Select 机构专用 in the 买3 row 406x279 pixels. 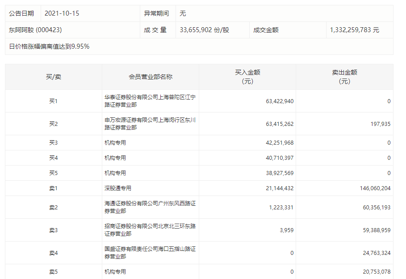(x=115, y=143)
